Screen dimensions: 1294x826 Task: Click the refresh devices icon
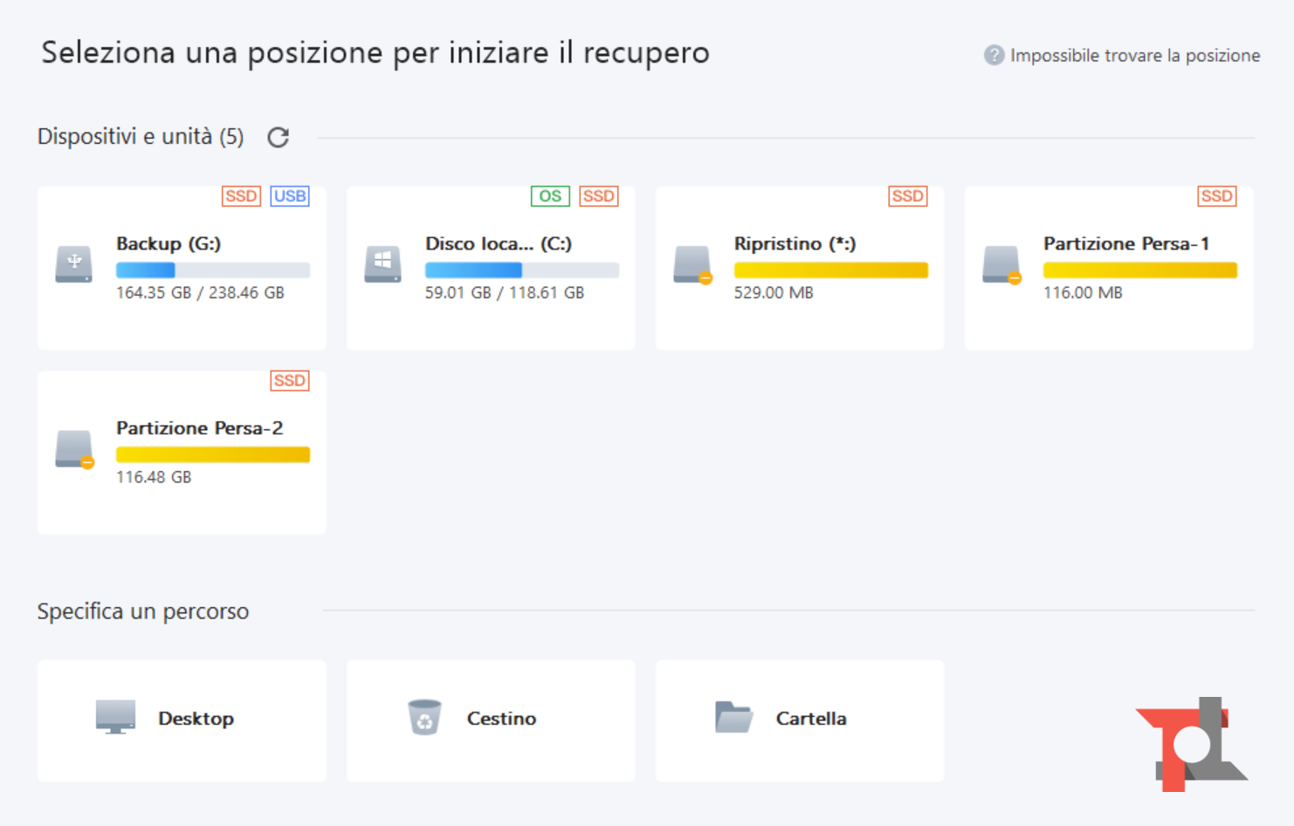[x=278, y=138]
